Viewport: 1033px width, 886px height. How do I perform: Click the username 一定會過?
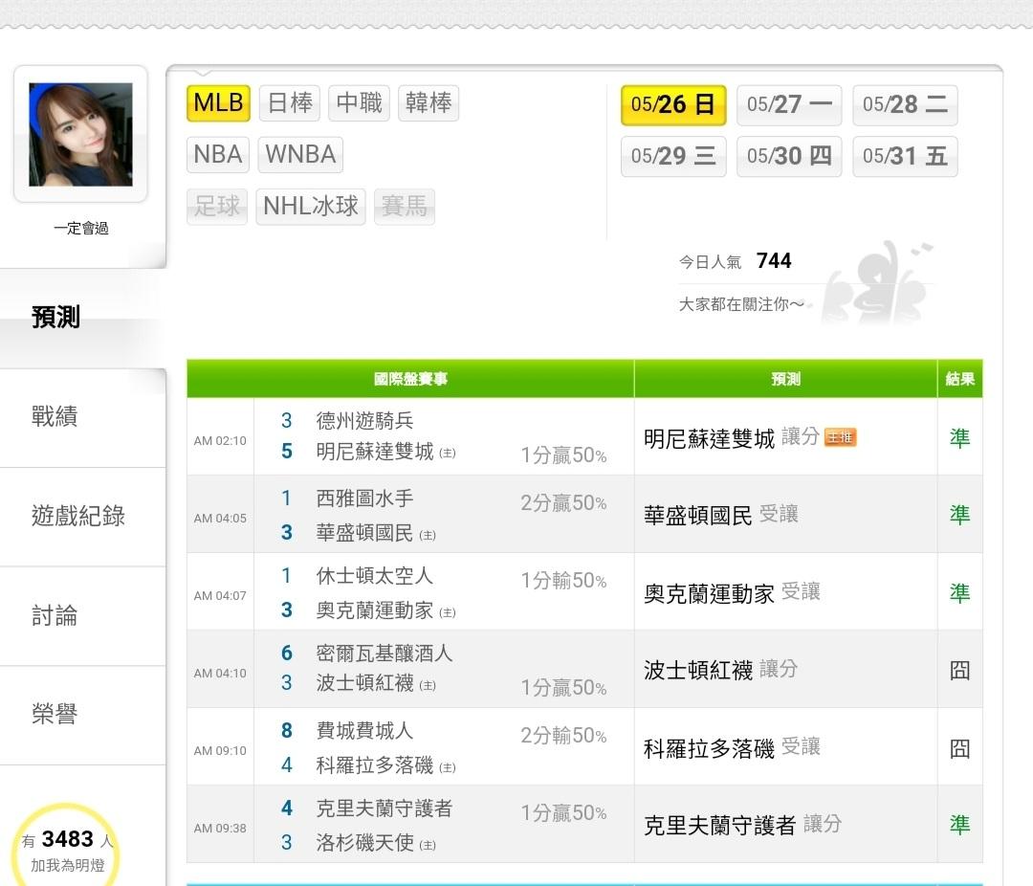(x=81, y=229)
